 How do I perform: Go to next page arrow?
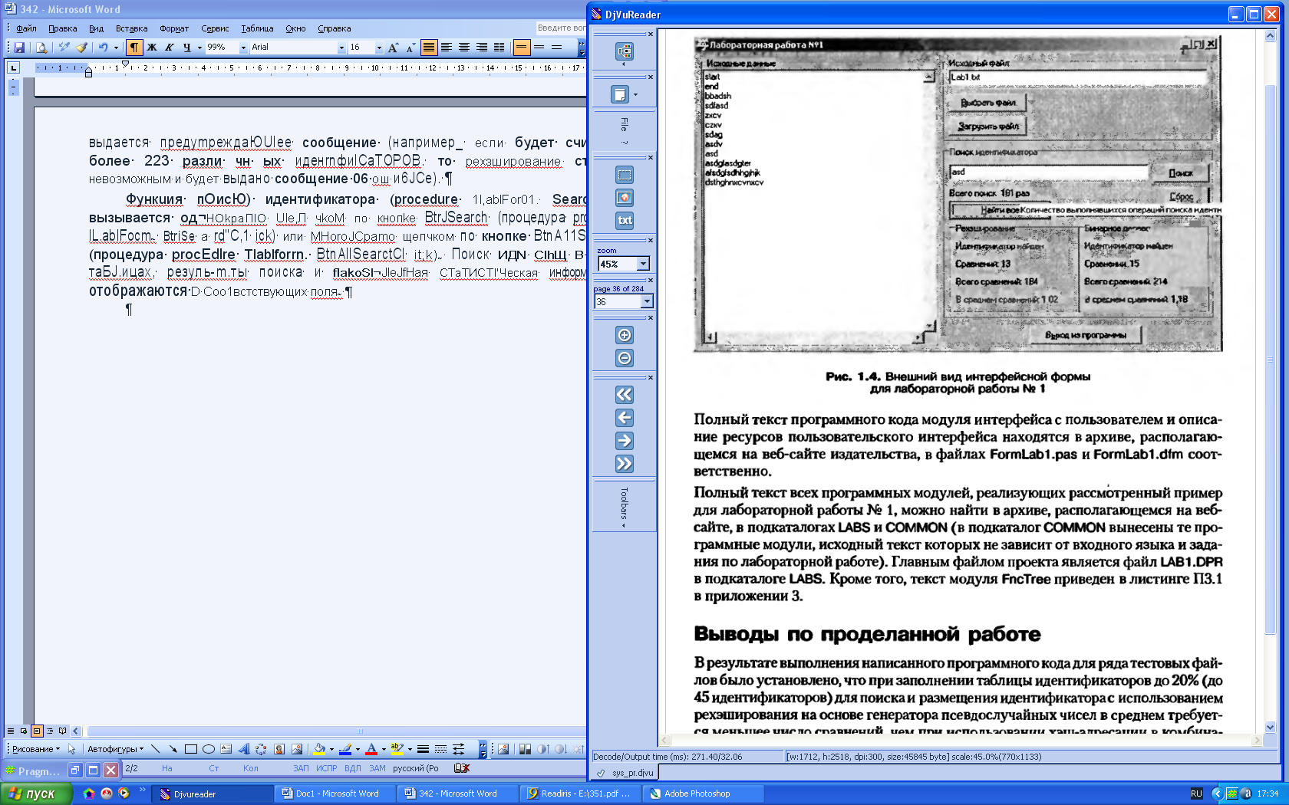pyautogui.click(x=625, y=441)
